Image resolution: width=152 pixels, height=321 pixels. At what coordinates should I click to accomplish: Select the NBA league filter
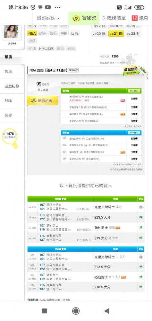point(32,34)
